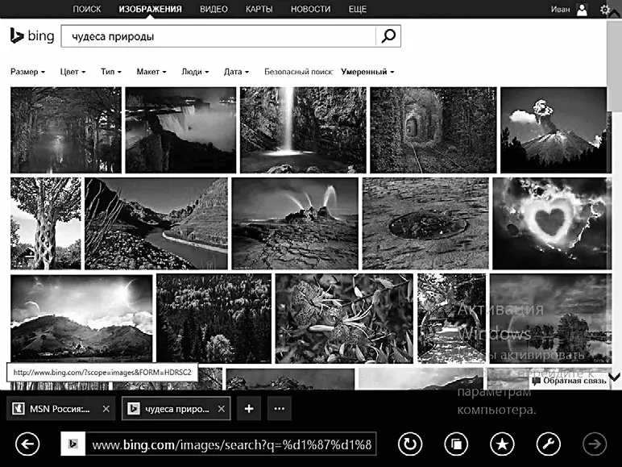Viewport: 622px width, 467px height.
Task: Open the settings gear icon at top right
Action: (x=605, y=10)
